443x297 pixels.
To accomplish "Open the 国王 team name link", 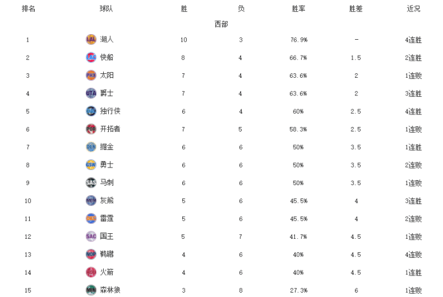I will tap(107, 236).
